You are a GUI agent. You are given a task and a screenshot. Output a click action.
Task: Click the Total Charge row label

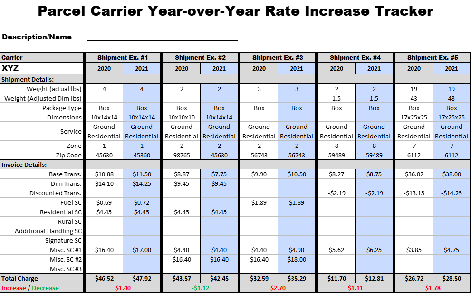[x=41, y=278]
